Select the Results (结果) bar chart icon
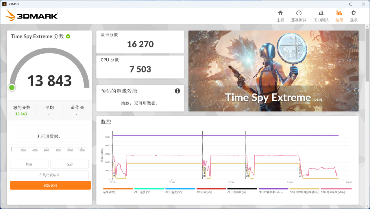Image resolution: width=370 pixels, height=209 pixels. pyautogui.click(x=339, y=13)
